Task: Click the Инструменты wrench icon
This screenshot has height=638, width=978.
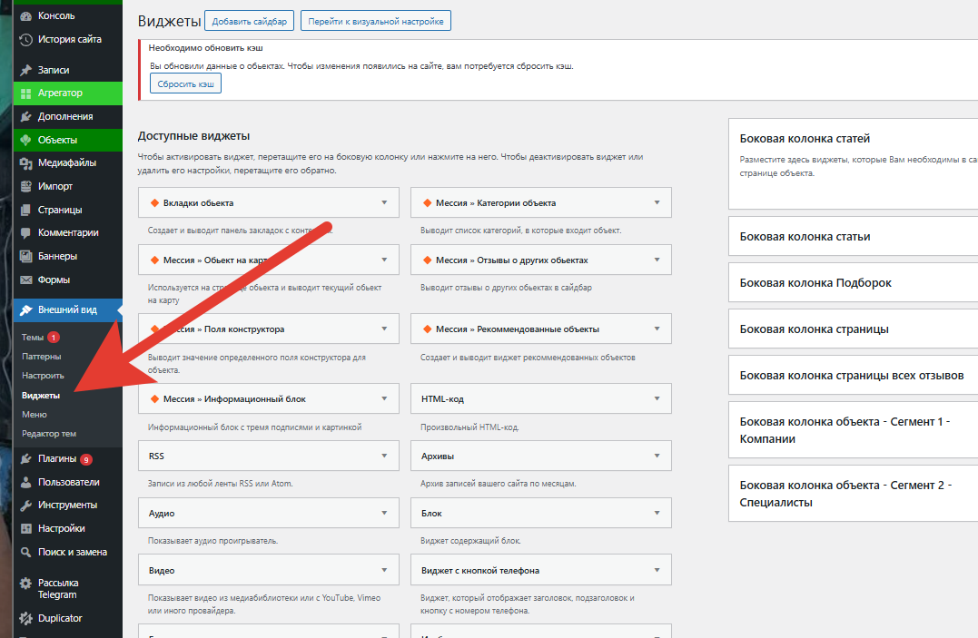Action: click(x=25, y=505)
